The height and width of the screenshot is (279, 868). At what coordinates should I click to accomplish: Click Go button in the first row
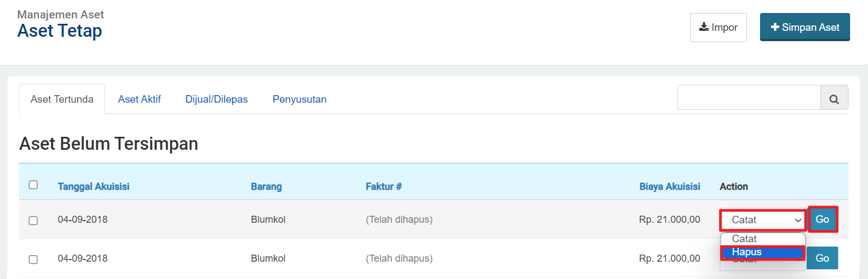point(822,220)
